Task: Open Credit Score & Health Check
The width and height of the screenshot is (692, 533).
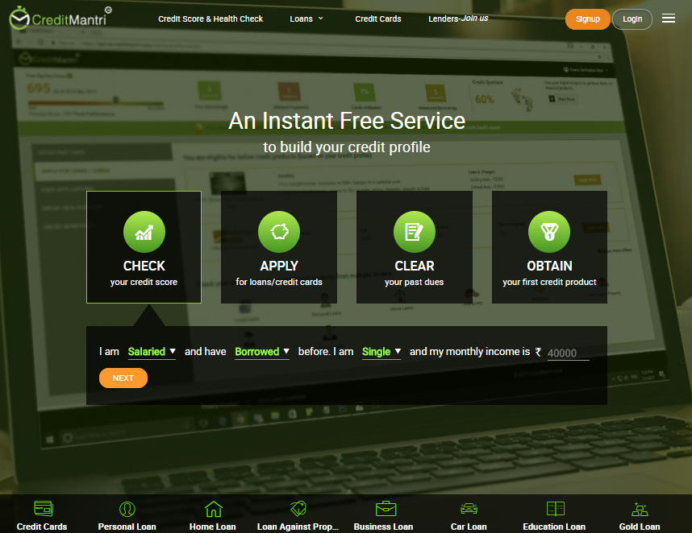Action: [x=211, y=18]
